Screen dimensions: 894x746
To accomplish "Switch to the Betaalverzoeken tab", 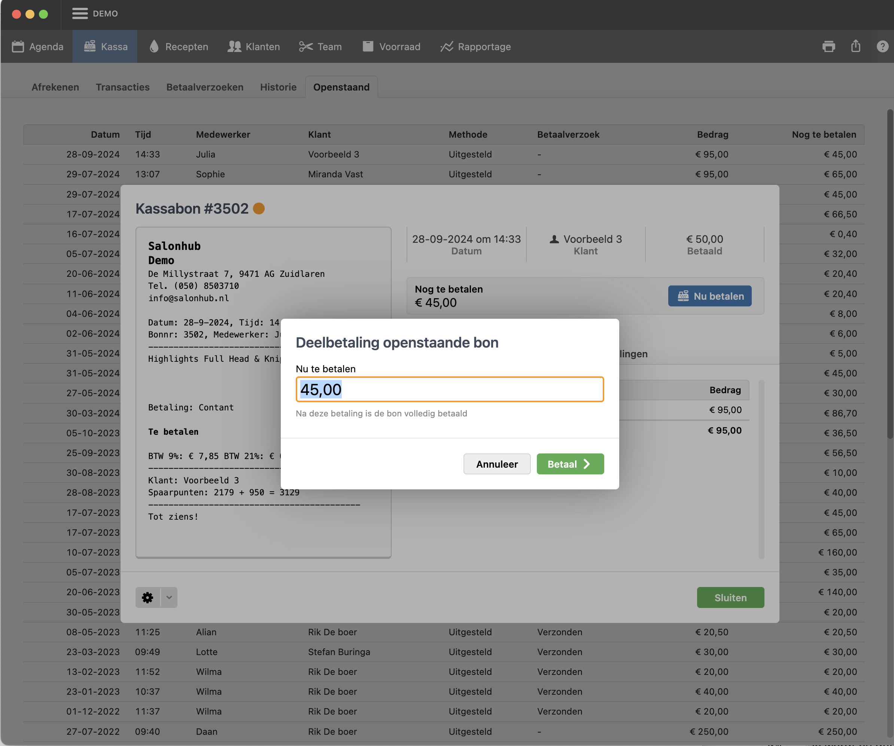I will pyautogui.click(x=205, y=87).
